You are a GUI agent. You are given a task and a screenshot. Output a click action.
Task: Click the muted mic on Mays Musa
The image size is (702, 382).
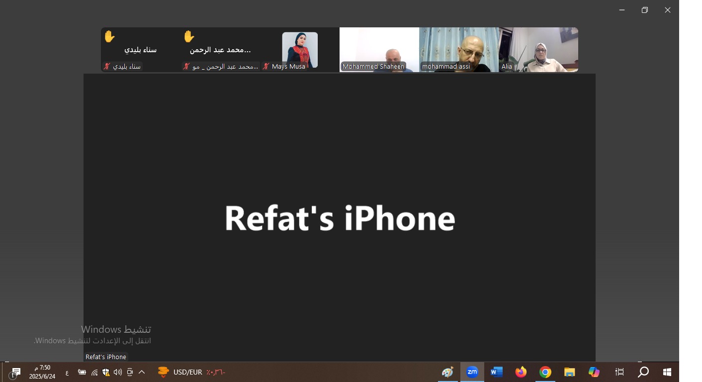click(x=266, y=66)
